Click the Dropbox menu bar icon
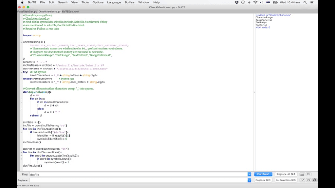335x188 pixels. (236, 2)
